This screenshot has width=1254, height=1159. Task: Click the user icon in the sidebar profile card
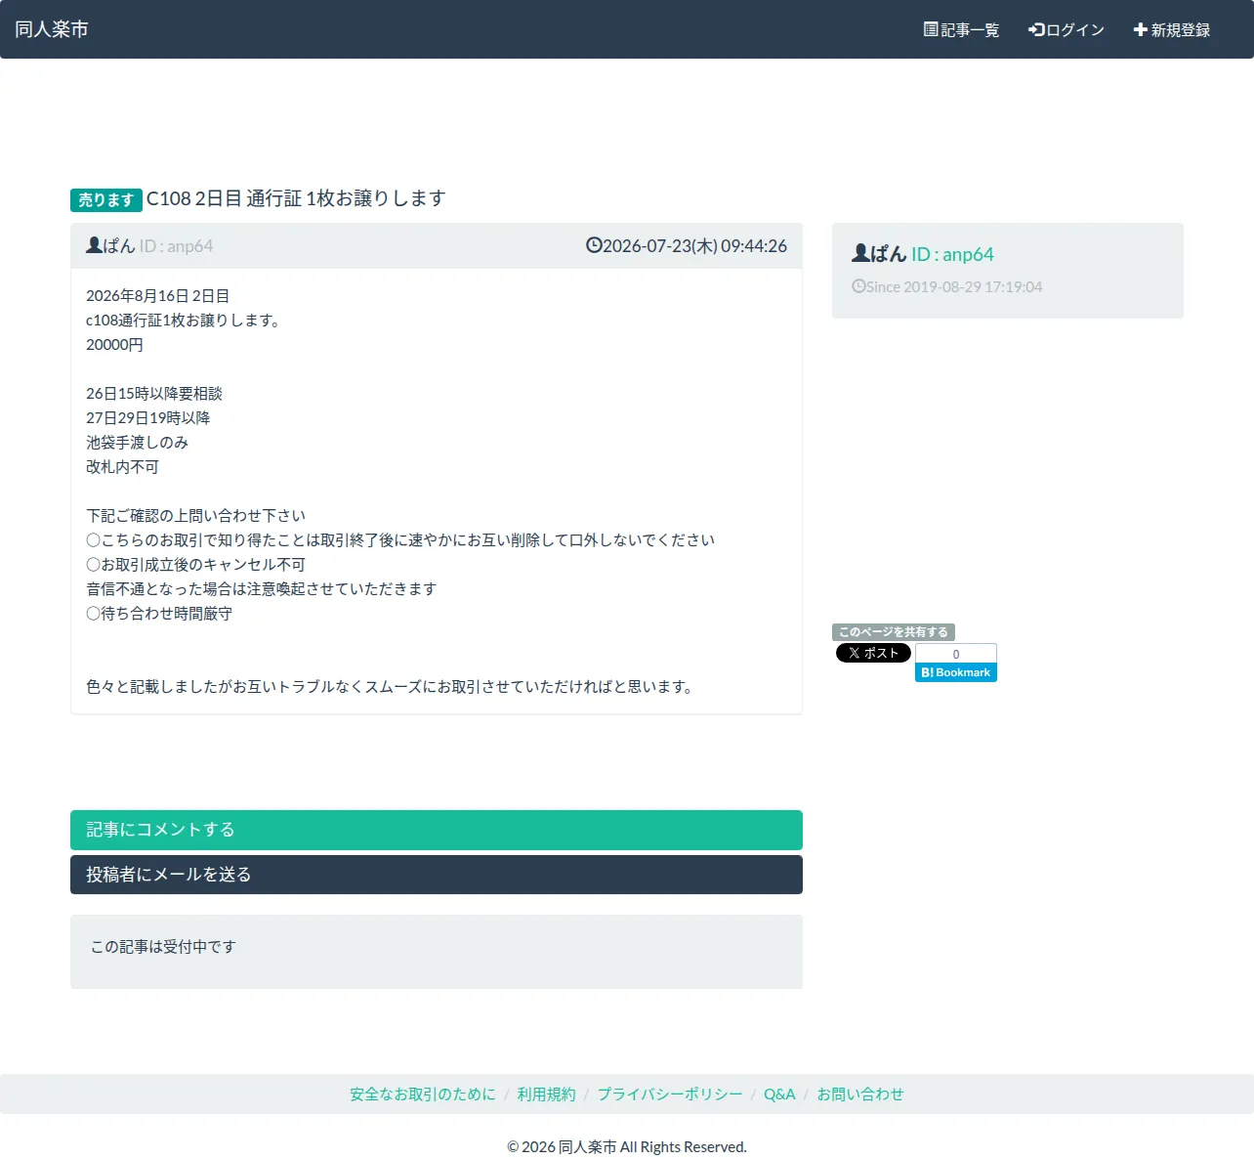click(860, 253)
